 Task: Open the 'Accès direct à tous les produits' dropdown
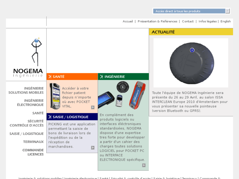click(191, 11)
